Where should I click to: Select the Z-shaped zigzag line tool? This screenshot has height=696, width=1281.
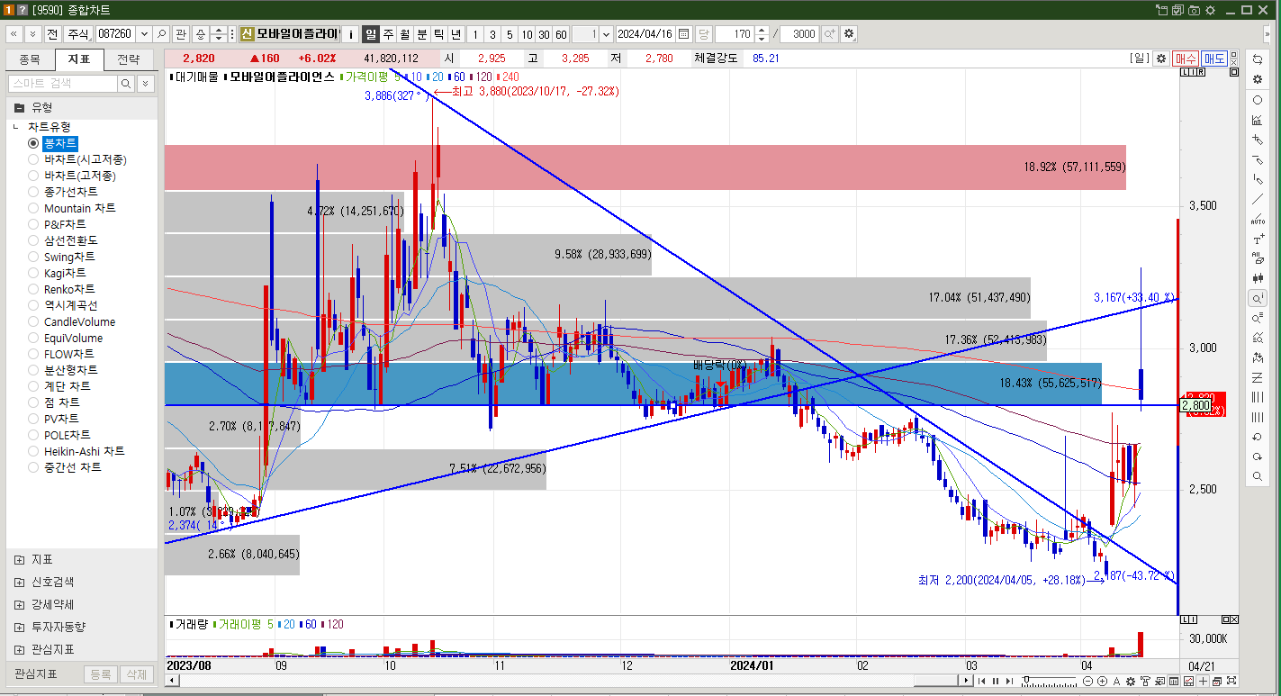(x=1258, y=377)
